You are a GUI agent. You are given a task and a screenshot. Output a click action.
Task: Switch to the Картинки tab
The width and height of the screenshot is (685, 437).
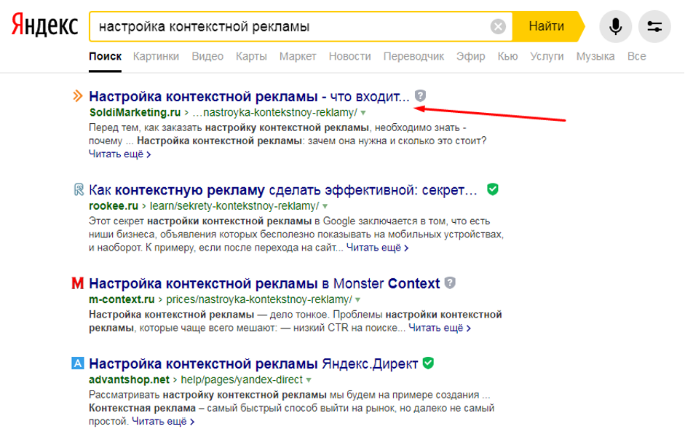point(156,56)
